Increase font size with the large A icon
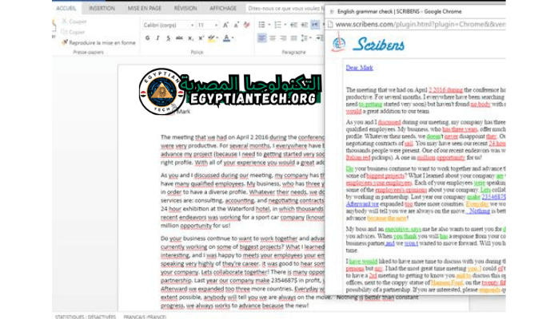 [227, 26]
